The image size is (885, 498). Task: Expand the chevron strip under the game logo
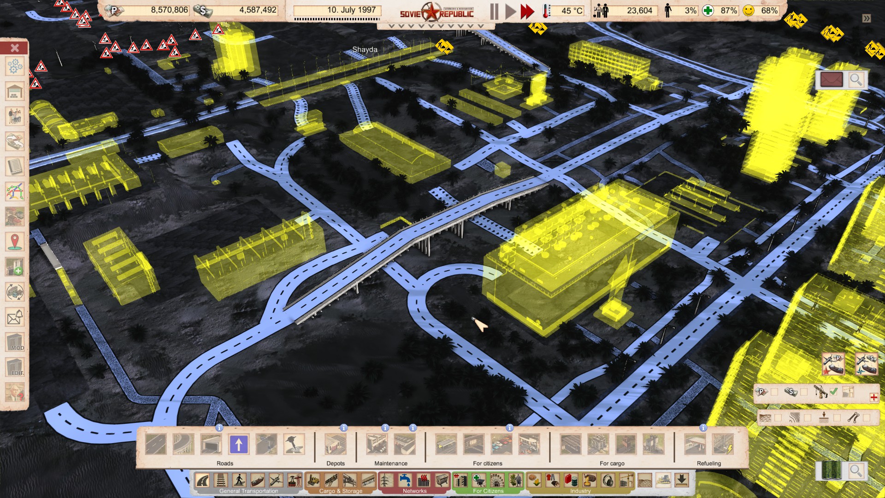coord(436,26)
